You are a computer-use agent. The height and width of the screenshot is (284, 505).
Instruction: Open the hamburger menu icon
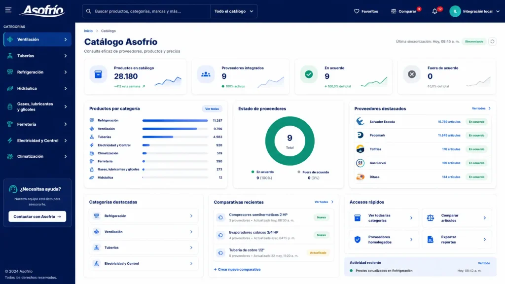(8, 10)
